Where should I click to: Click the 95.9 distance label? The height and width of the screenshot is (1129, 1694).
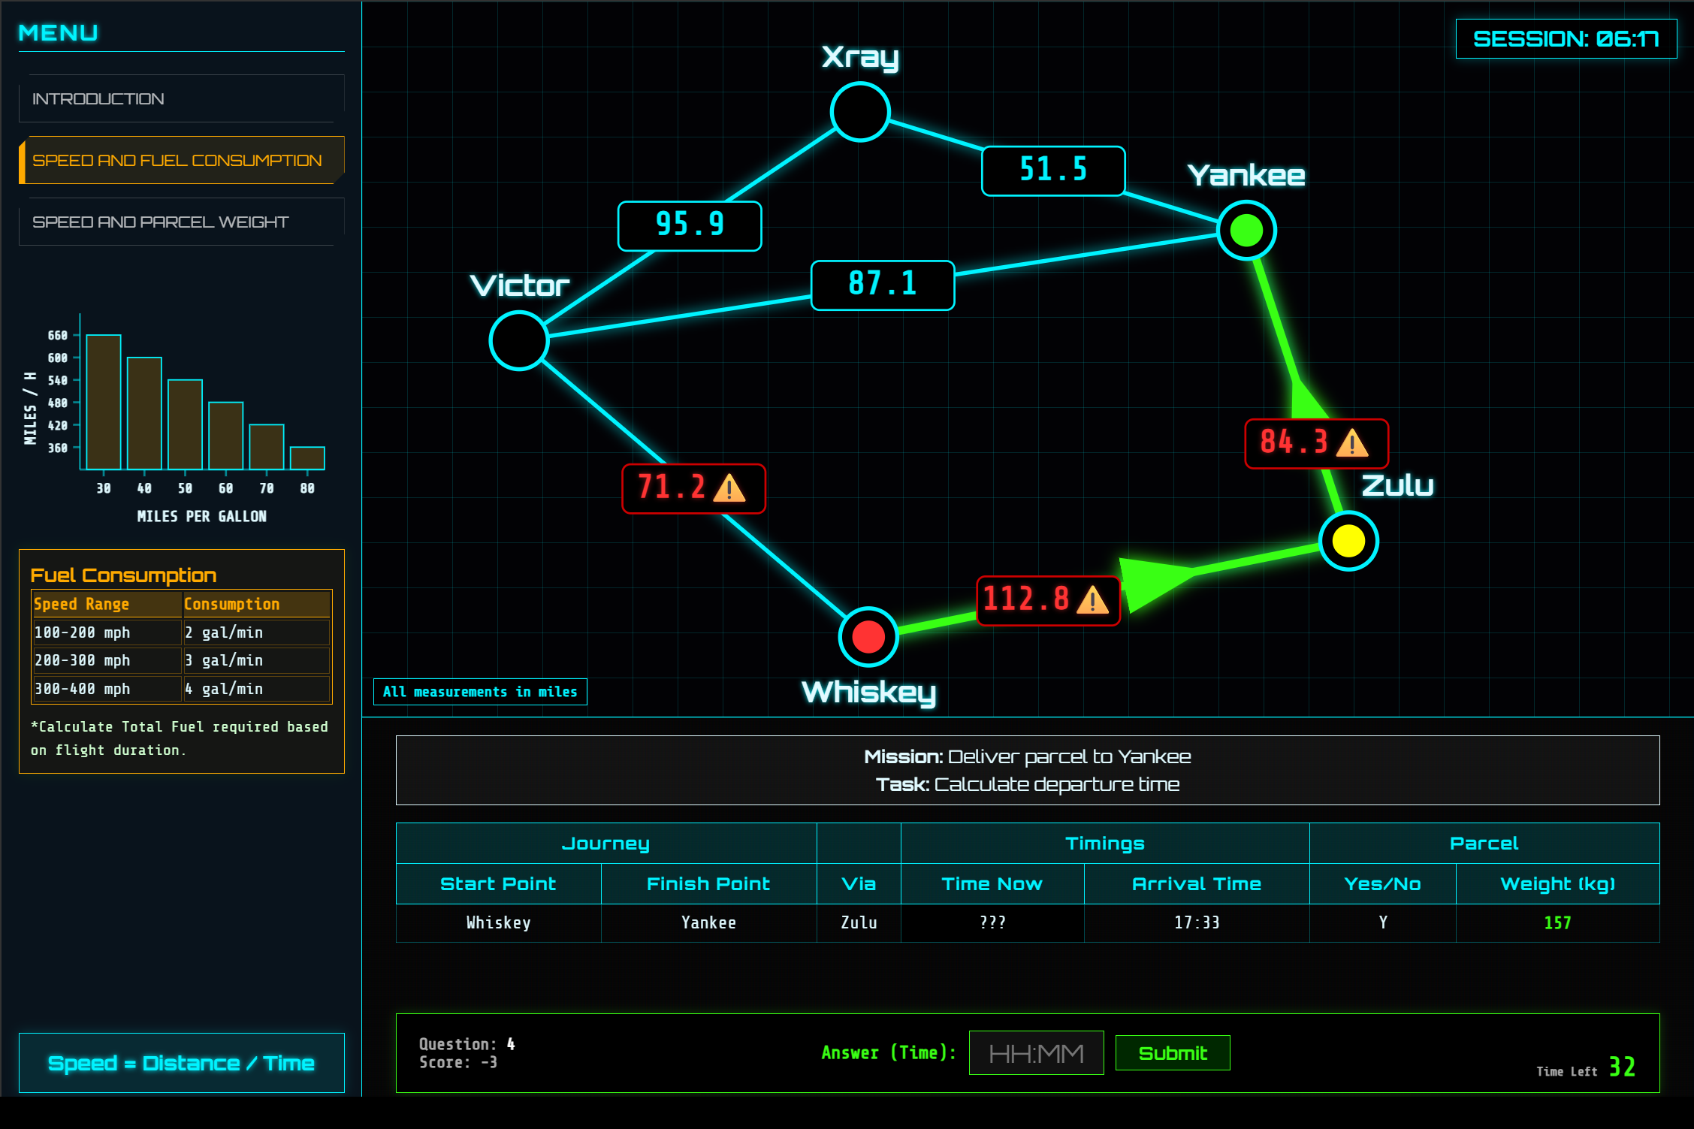click(x=689, y=225)
